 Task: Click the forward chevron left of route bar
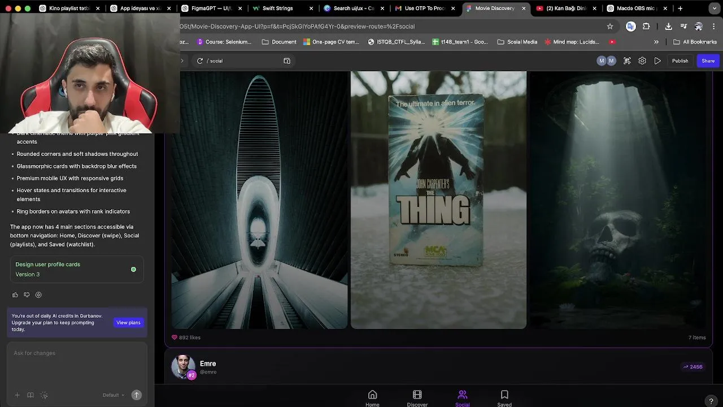[182, 60]
